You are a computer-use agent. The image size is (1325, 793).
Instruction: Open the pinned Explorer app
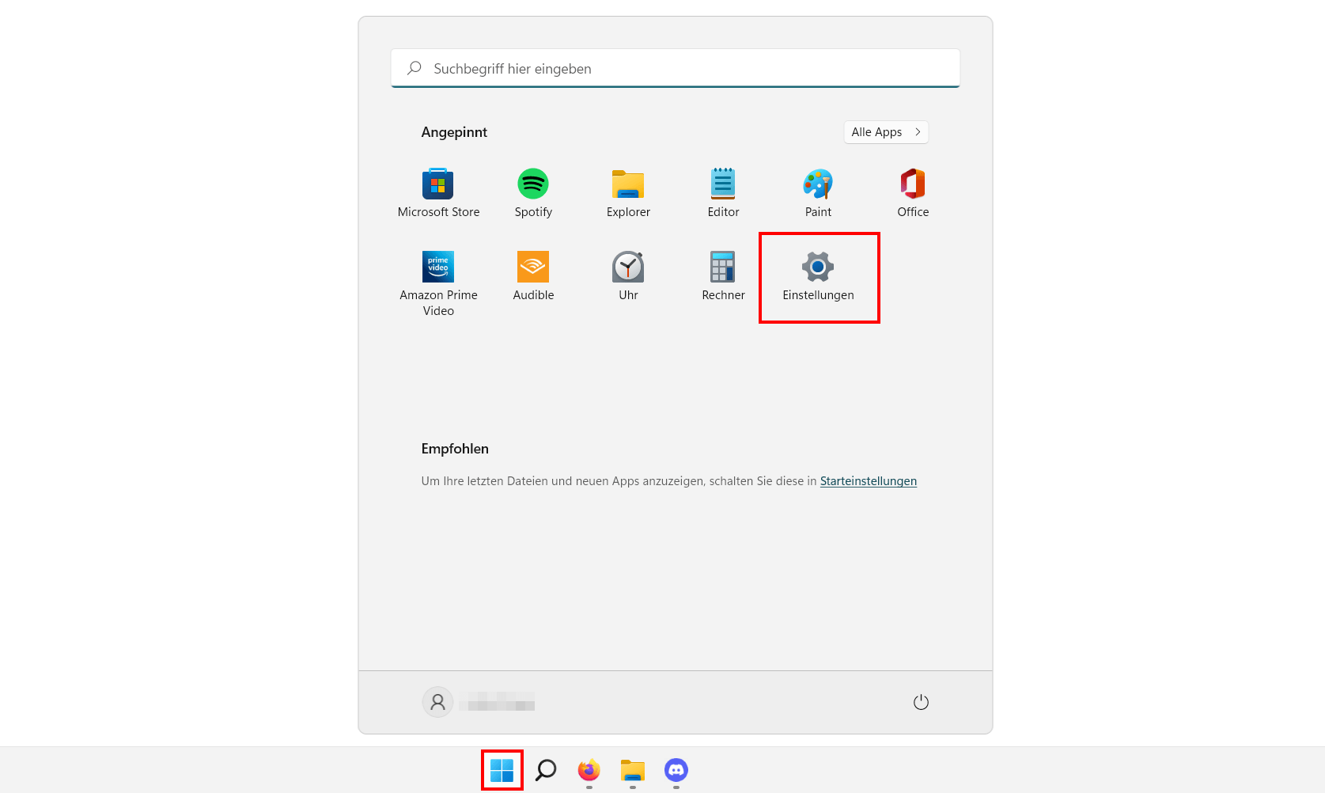(x=628, y=193)
